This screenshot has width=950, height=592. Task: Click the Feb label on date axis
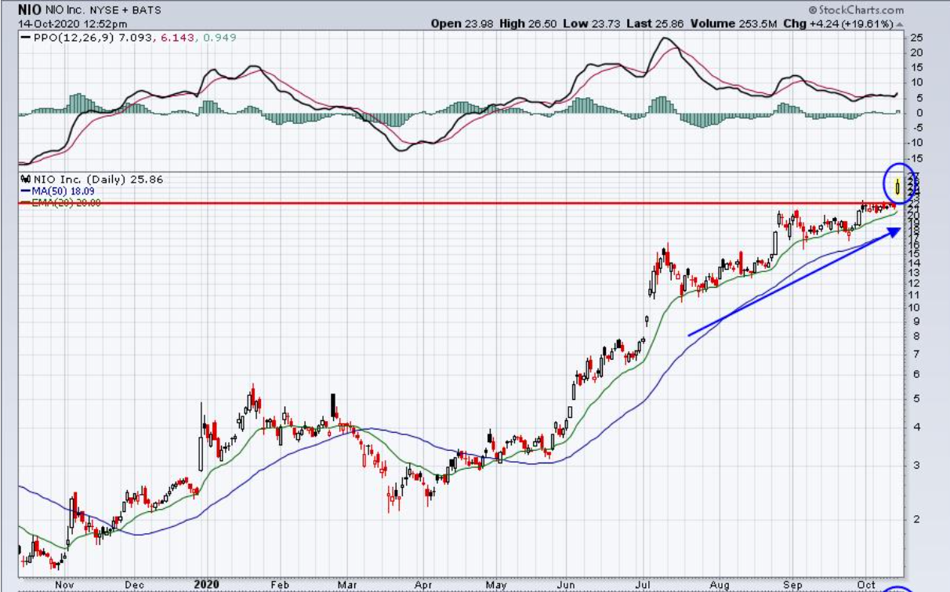pyautogui.click(x=281, y=585)
